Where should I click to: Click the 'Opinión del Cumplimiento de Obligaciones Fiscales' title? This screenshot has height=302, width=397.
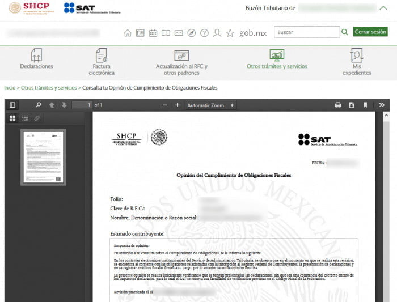click(x=234, y=175)
